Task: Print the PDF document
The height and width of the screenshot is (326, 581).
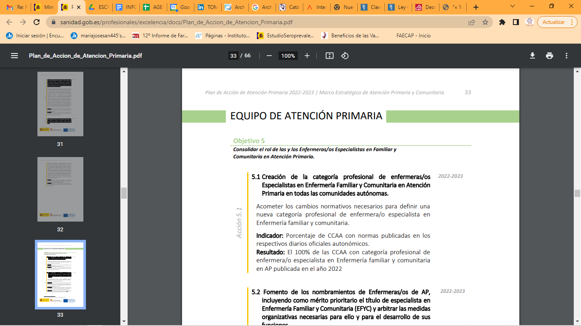Action: tap(550, 56)
